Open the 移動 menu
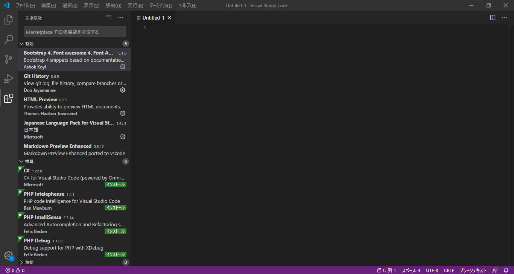 (x=113, y=5)
